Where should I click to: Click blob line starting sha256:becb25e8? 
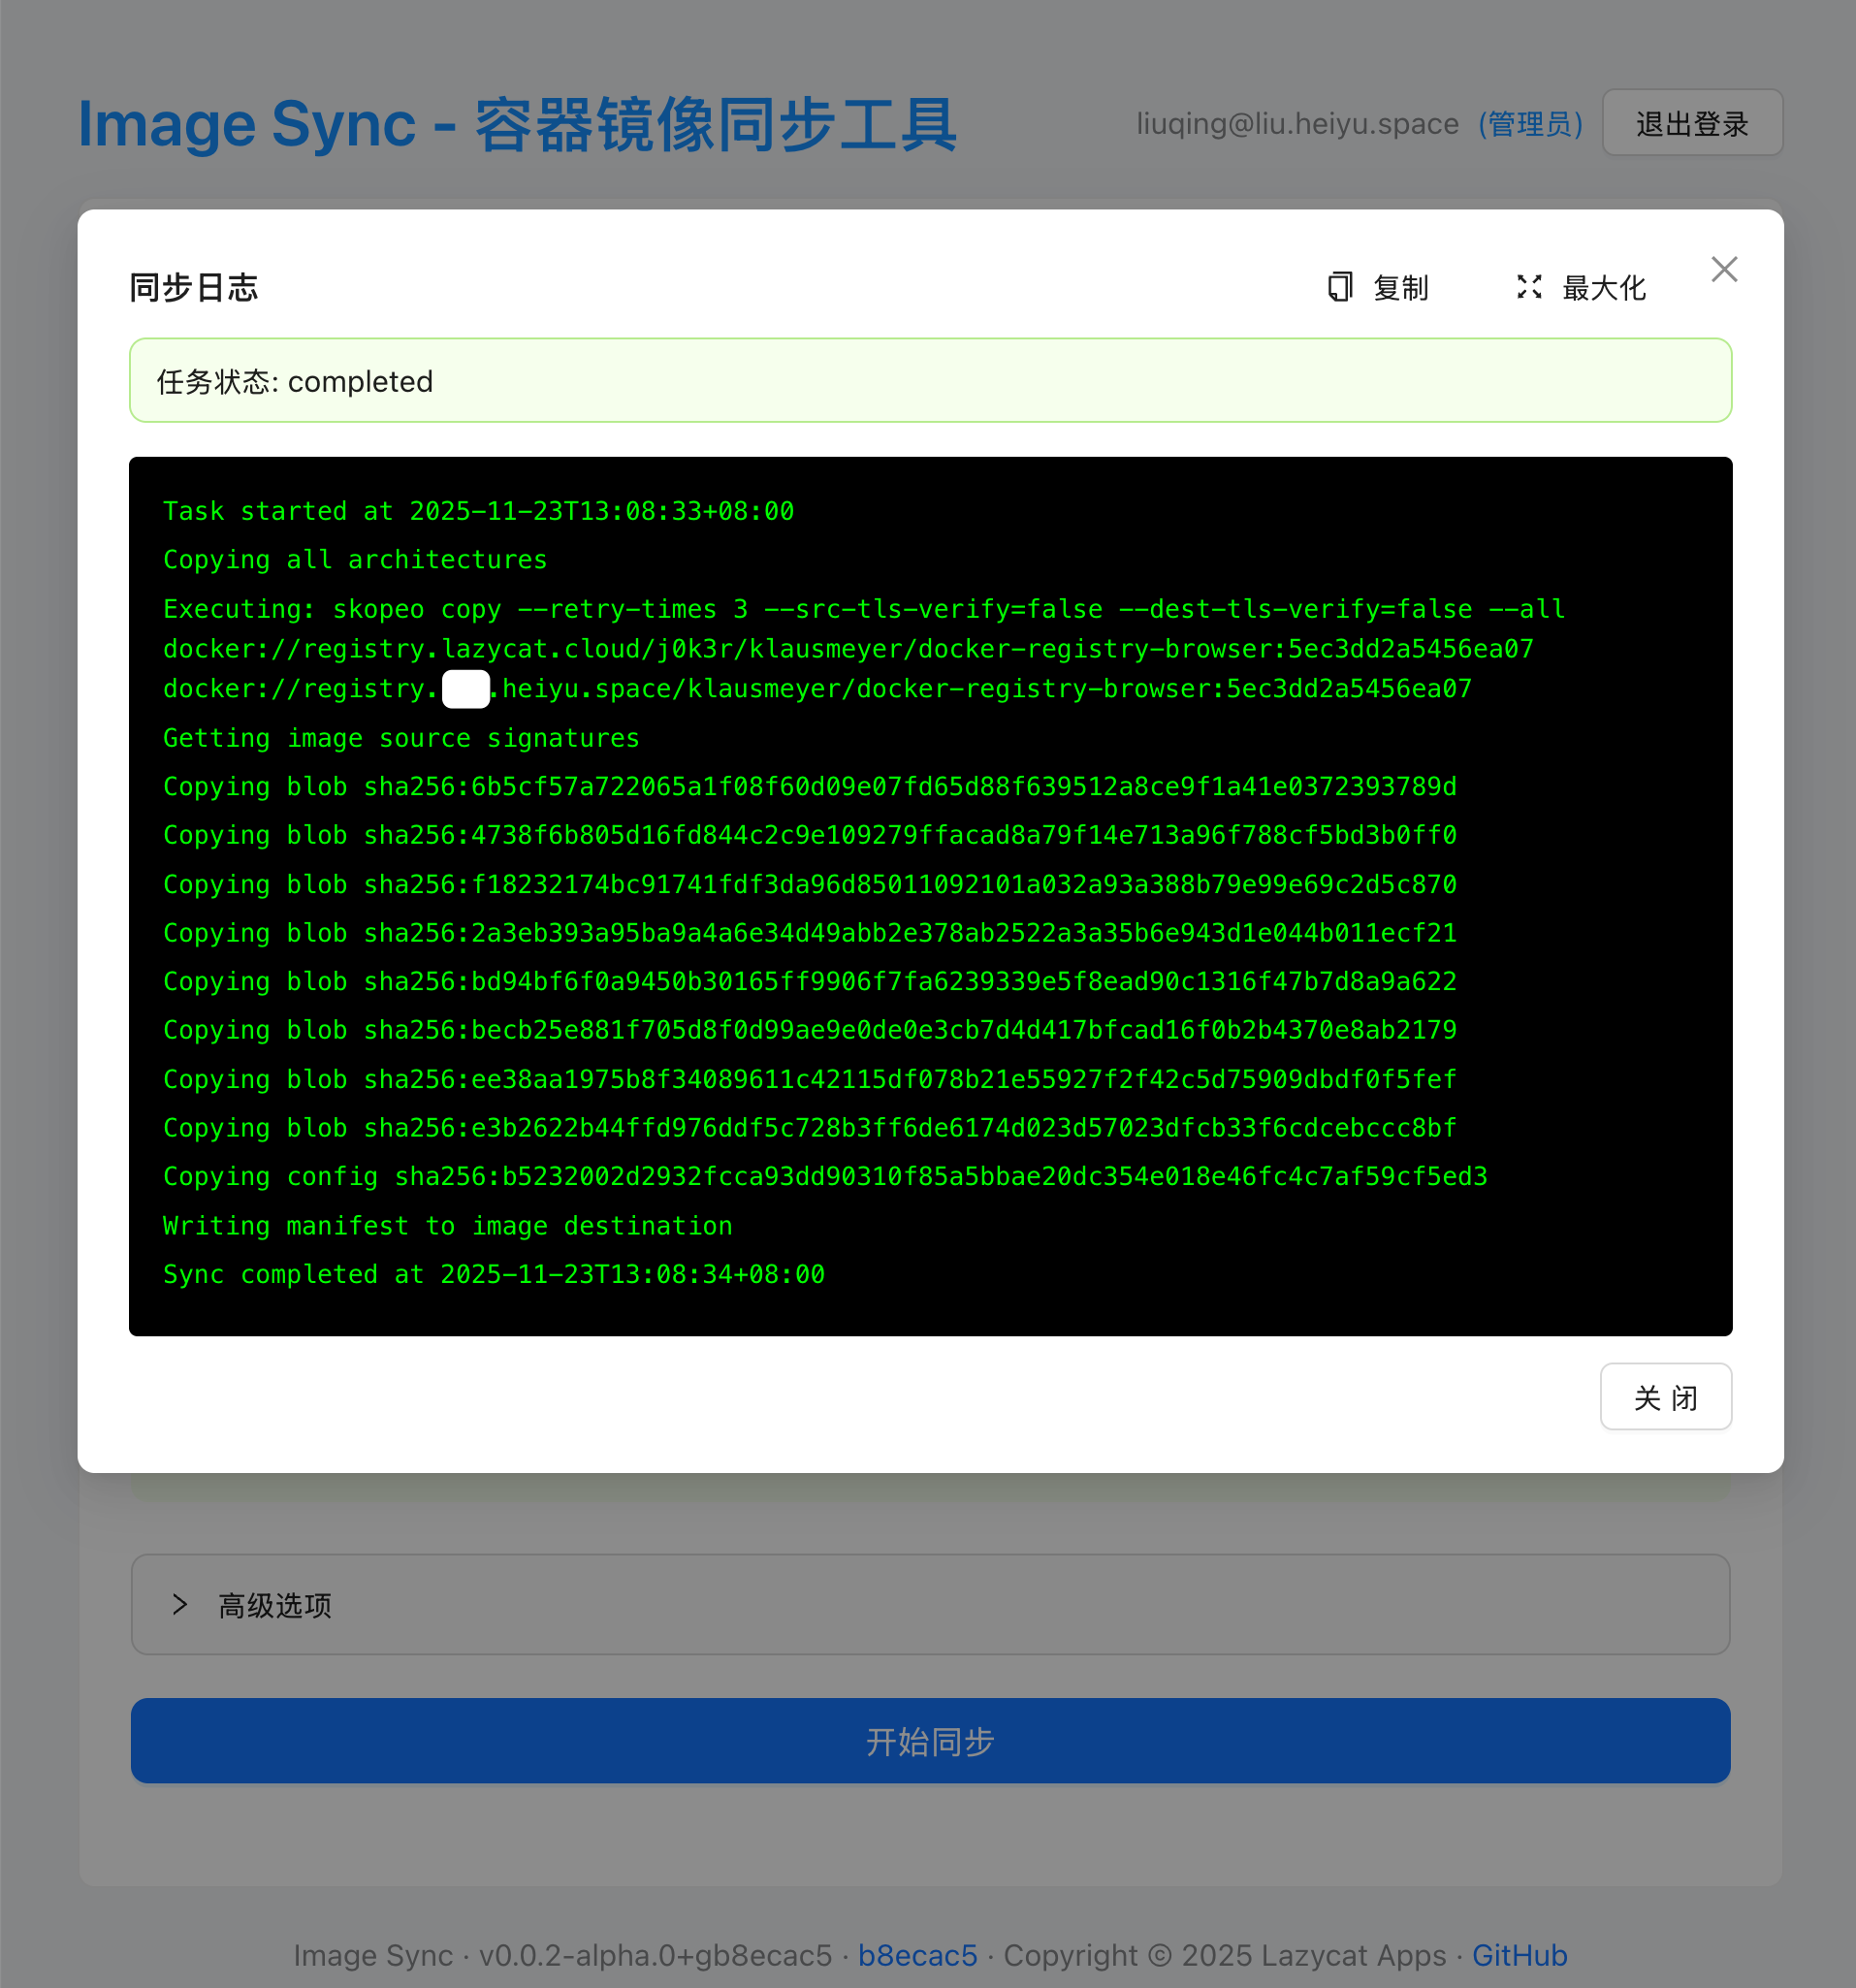810,1030
